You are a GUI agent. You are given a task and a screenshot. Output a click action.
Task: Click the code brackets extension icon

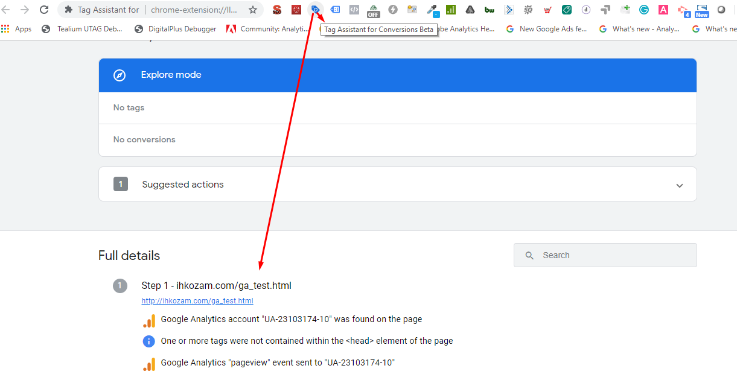(354, 10)
